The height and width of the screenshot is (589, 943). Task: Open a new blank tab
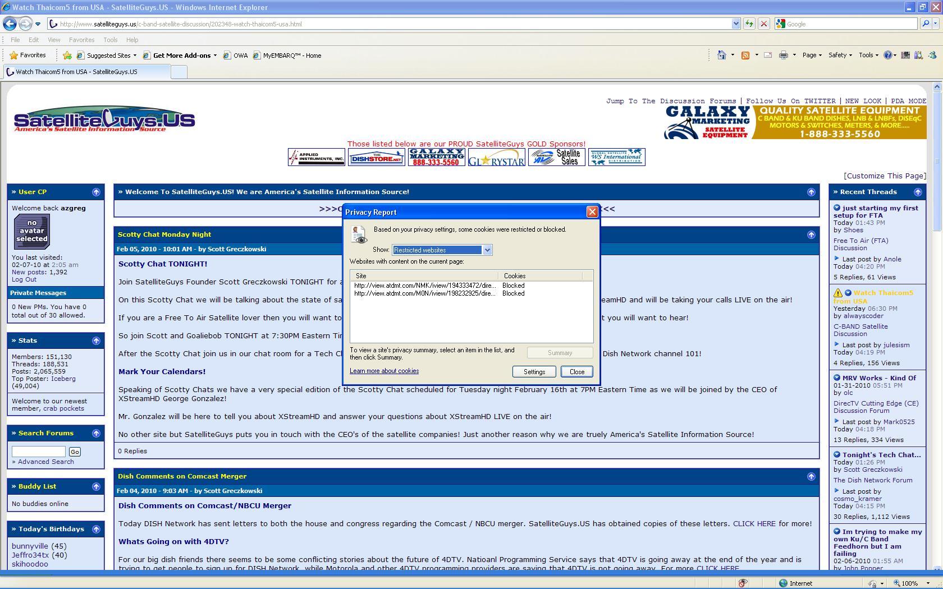[178, 72]
